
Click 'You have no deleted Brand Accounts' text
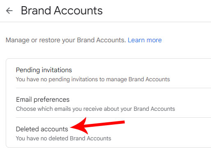click(64, 138)
